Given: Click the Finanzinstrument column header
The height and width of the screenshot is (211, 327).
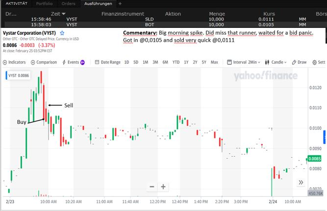Looking at the screenshot, I should [x=123, y=14].
